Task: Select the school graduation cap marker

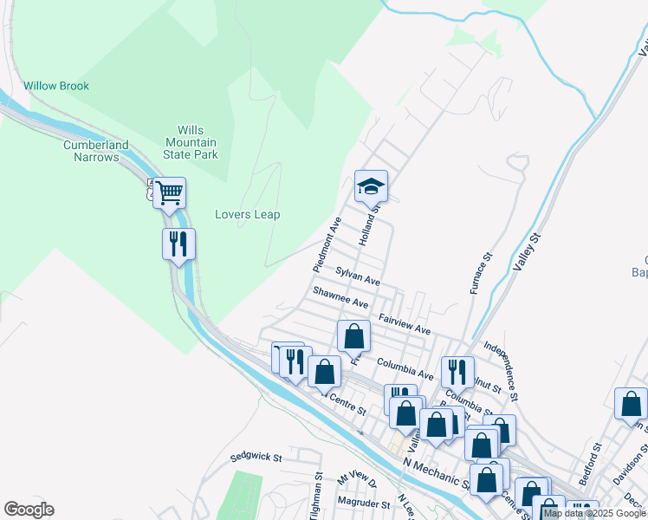Action: 371,188
